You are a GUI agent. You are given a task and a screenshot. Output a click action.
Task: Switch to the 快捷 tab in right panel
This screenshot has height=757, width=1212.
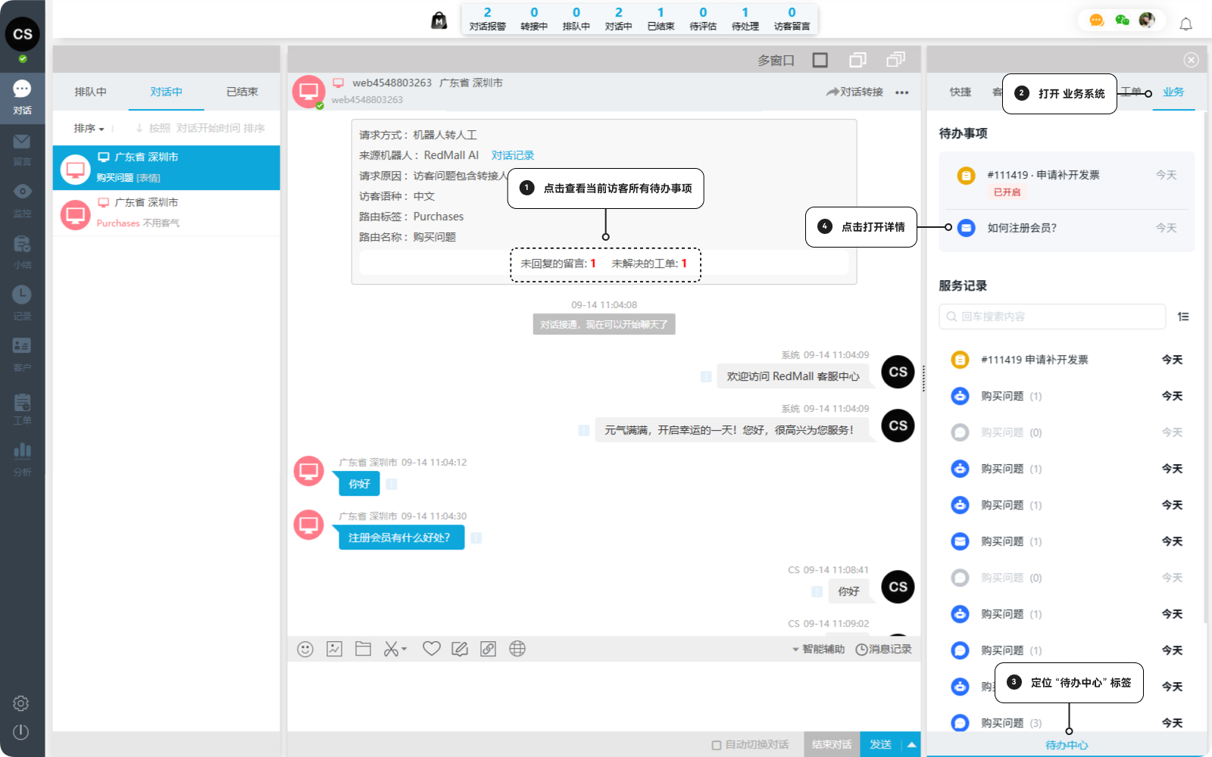(x=961, y=92)
